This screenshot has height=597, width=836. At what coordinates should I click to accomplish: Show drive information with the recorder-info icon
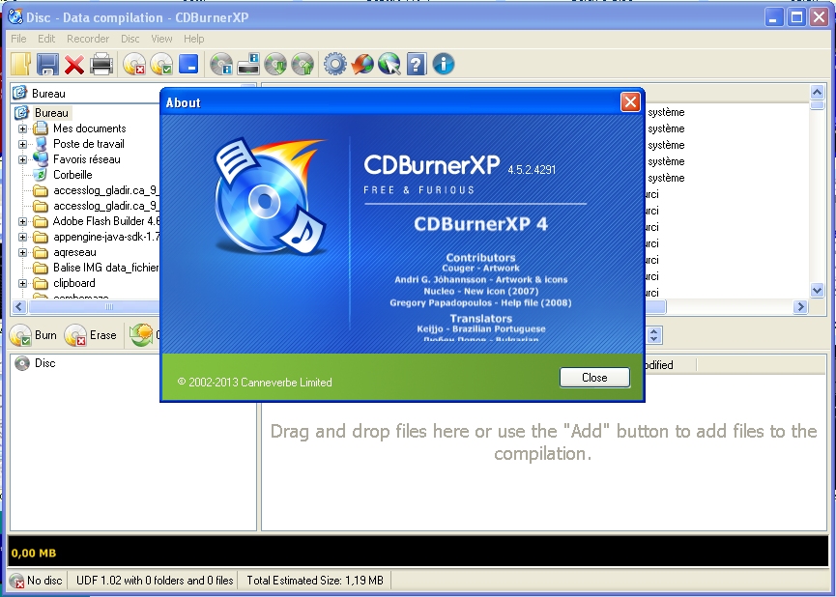248,65
